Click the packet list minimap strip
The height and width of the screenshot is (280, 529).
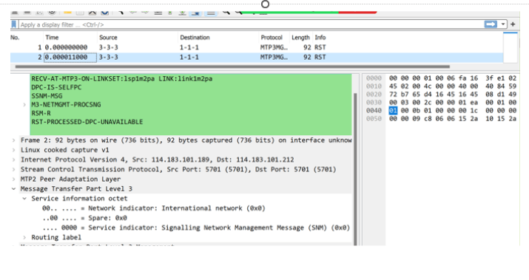tap(510, 47)
